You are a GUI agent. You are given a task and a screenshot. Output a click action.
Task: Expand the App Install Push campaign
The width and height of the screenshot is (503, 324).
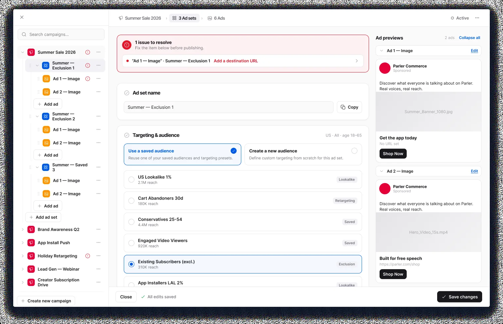click(x=23, y=243)
